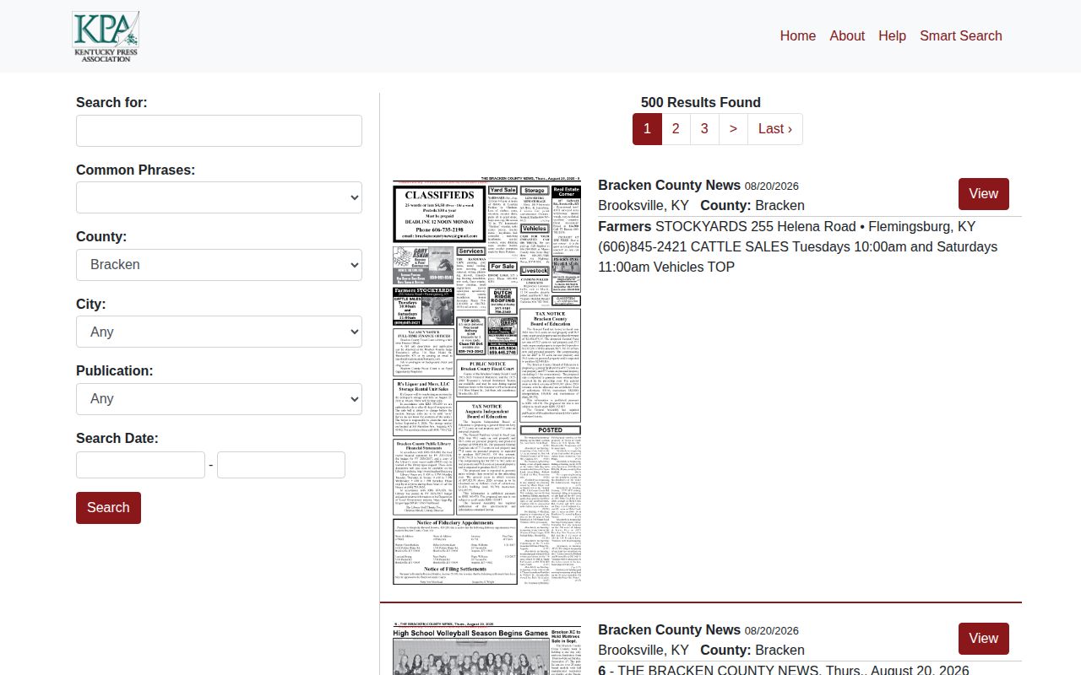Go to results page 3
The height and width of the screenshot is (675, 1081).
[x=704, y=129]
